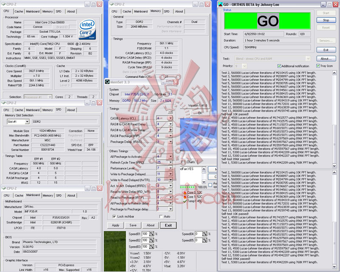Enable the Auto checkbox in MemSet

click(161, 216)
